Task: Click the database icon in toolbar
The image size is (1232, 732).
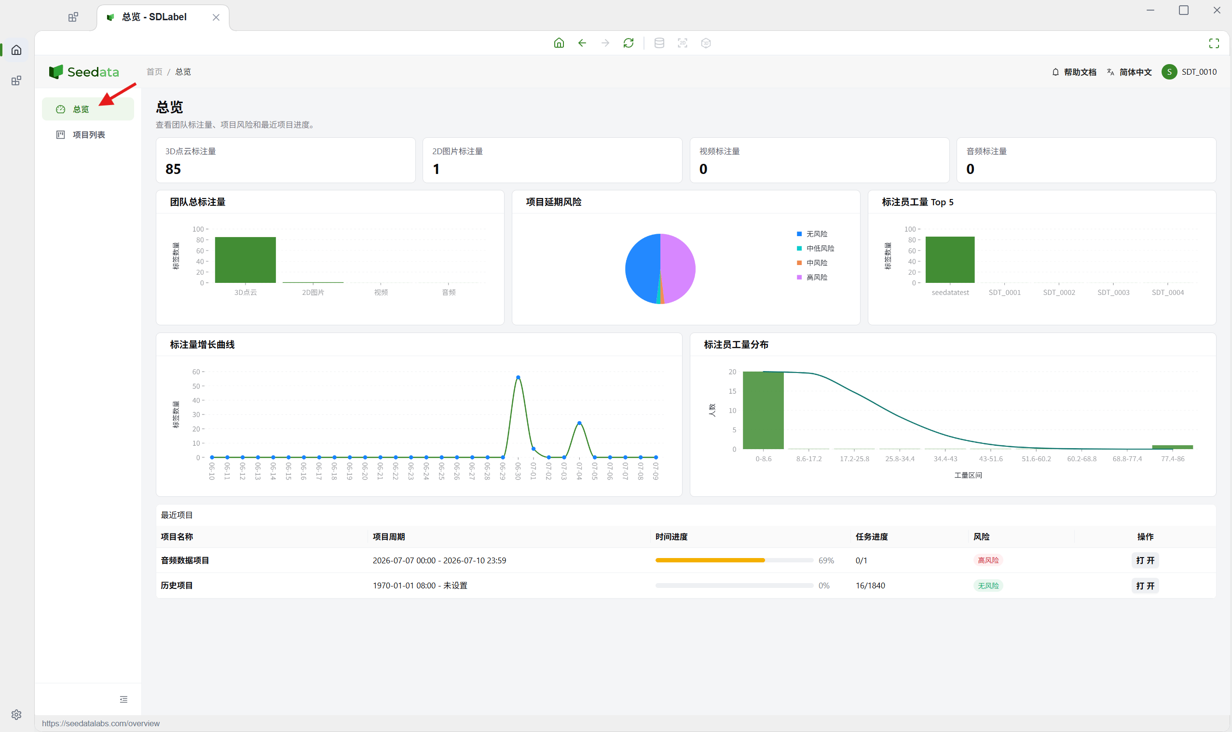Action: [659, 43]
